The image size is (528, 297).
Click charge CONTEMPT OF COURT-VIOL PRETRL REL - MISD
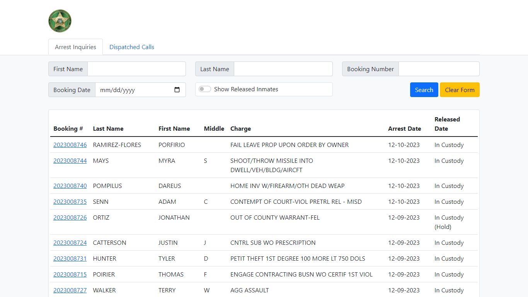(296, 202)
